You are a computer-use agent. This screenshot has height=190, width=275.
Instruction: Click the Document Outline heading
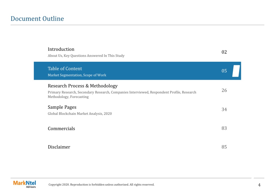(x=37, y=19)
